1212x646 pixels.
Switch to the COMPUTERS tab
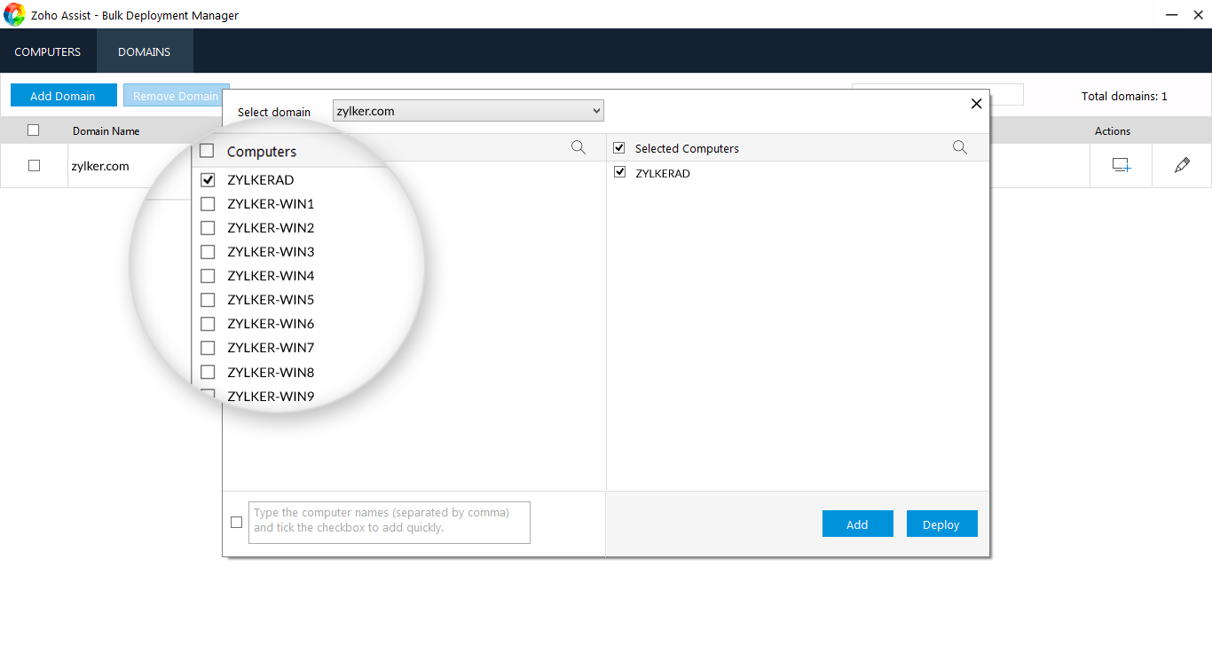pyautogui.click(x=48, y=51)
